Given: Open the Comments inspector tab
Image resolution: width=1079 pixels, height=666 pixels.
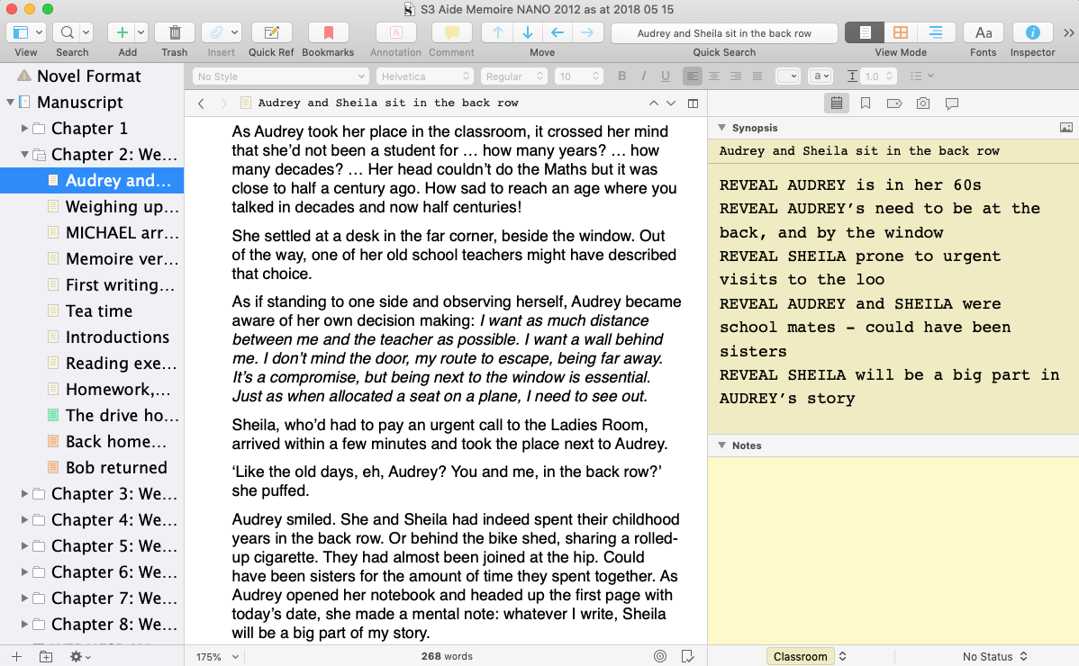Looking at the screenshot, I should [951, 103].
